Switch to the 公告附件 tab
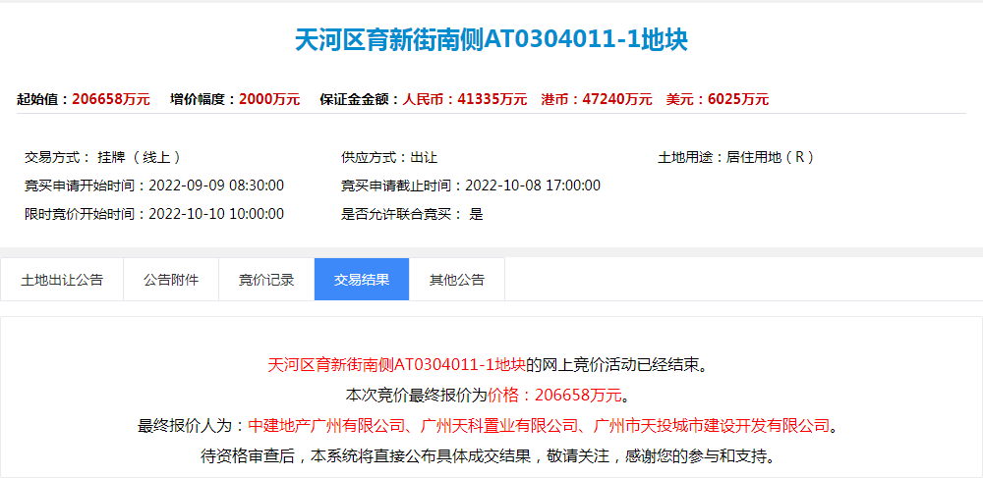983x478 pixels. [x=171, y=279]
